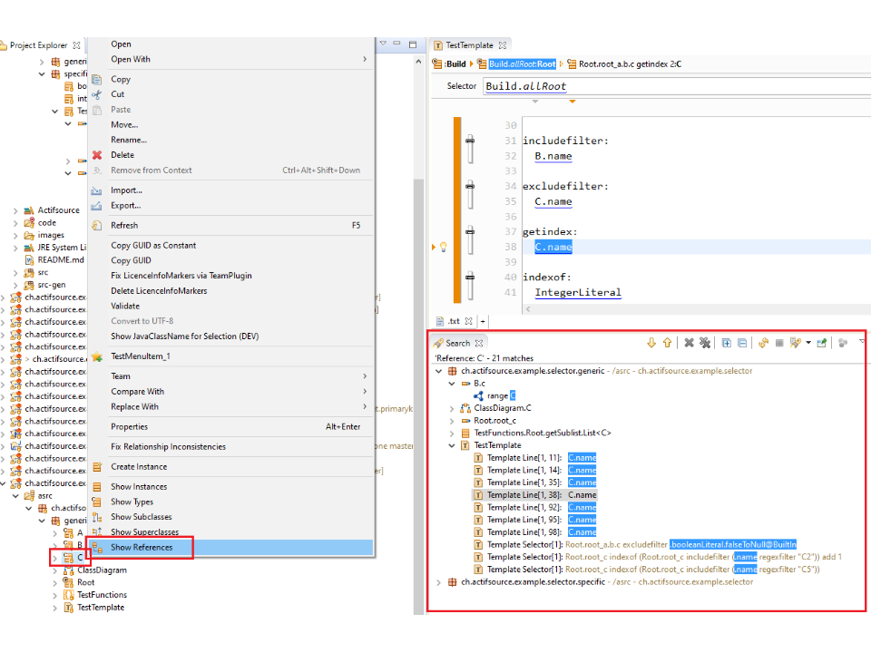The height and width of the screenshot is (653, 871).
Task: Select Refresh in the context menu
Action: coord(124,225)
